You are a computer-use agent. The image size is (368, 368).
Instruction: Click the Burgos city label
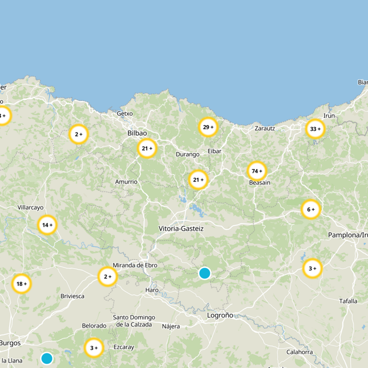(x=10, y=343)
